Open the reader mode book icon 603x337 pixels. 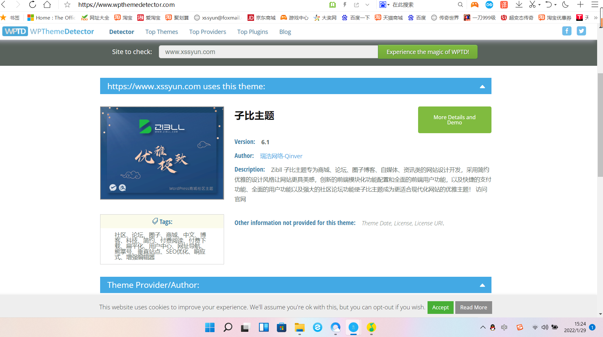tap(332, 5)
